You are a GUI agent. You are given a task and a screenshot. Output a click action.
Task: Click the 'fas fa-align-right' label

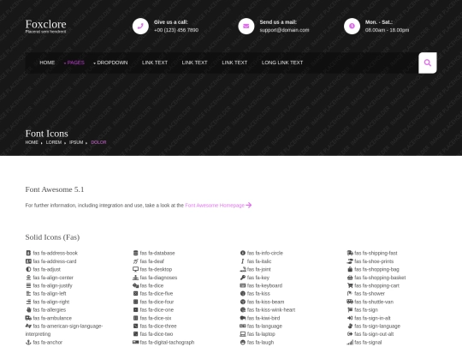point(51,302)
